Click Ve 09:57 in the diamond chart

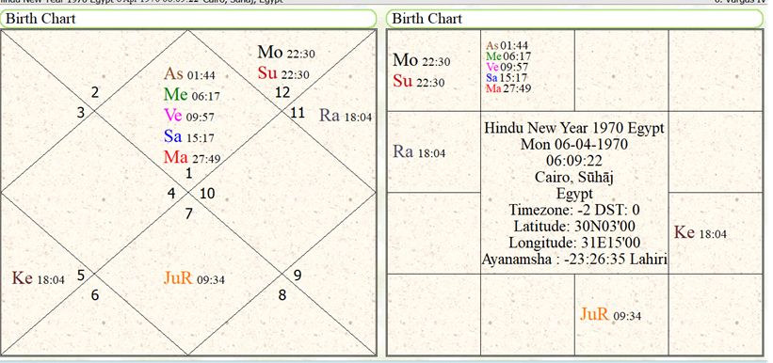189,116
